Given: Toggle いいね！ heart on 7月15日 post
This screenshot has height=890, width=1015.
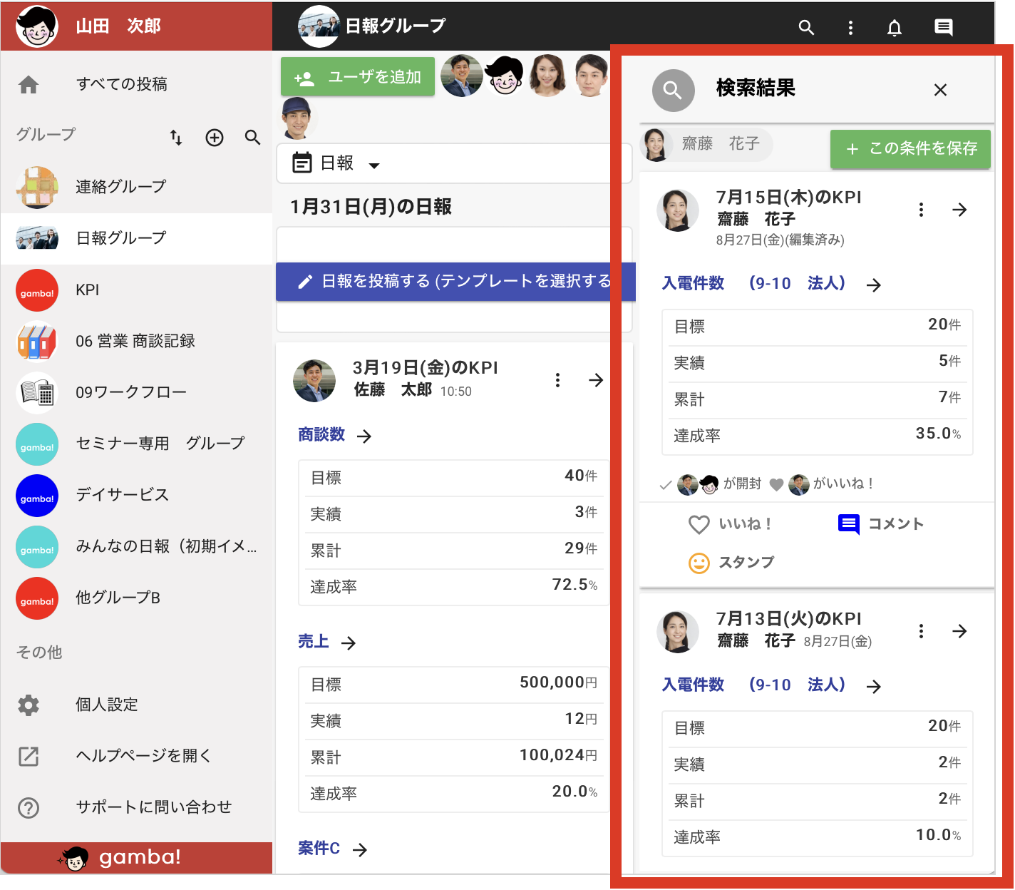Looking at the screenshot, I should click(x=731, y=524).
